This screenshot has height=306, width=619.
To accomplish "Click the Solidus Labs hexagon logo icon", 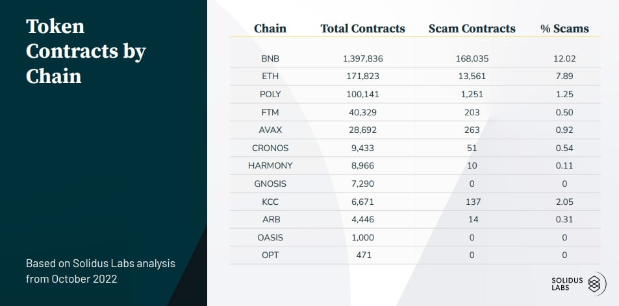I will click(x=595, y=283).
